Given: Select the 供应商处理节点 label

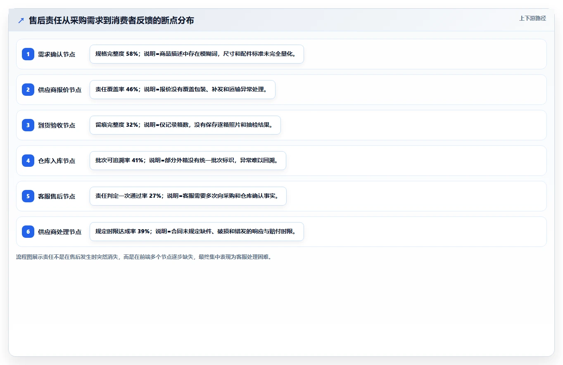Looking at the screenshot, I should point(59,232).
